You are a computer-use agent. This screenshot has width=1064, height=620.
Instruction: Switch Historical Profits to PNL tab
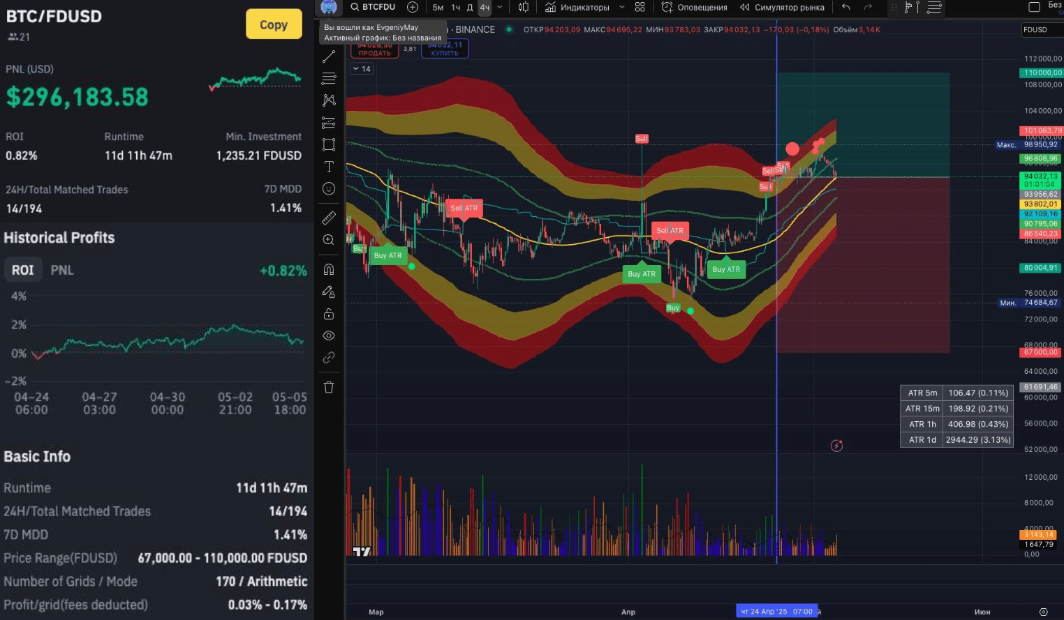[x=62, y=270]
